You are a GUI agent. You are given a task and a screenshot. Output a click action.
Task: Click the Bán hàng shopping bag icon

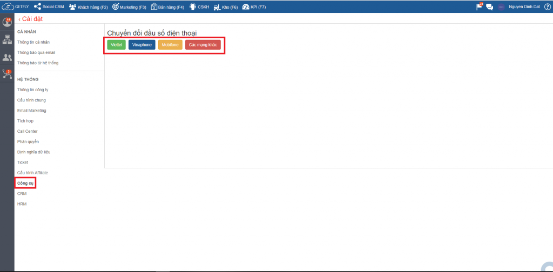154,6
